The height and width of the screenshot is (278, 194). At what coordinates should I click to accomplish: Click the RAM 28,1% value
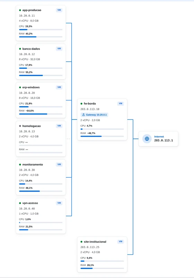90,265
